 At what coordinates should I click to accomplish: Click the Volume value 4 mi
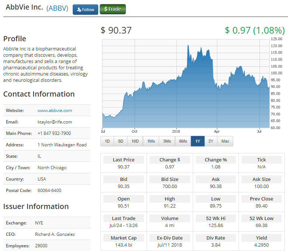[170, 226]
